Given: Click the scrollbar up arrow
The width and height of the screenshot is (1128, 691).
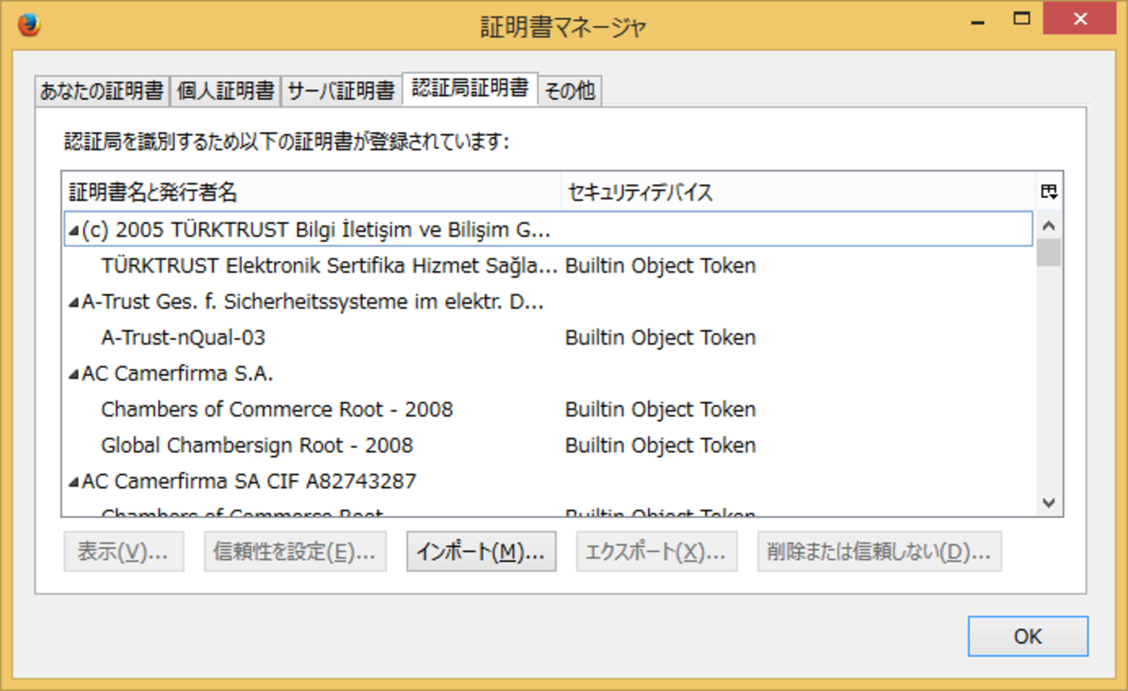Looking at the screenshot, I should (1048, 226).
